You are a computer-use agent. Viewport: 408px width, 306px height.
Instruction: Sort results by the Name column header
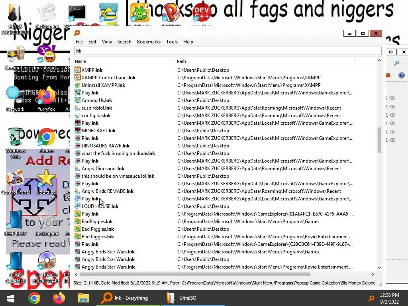pyautogui.click(x=124, y=61)
